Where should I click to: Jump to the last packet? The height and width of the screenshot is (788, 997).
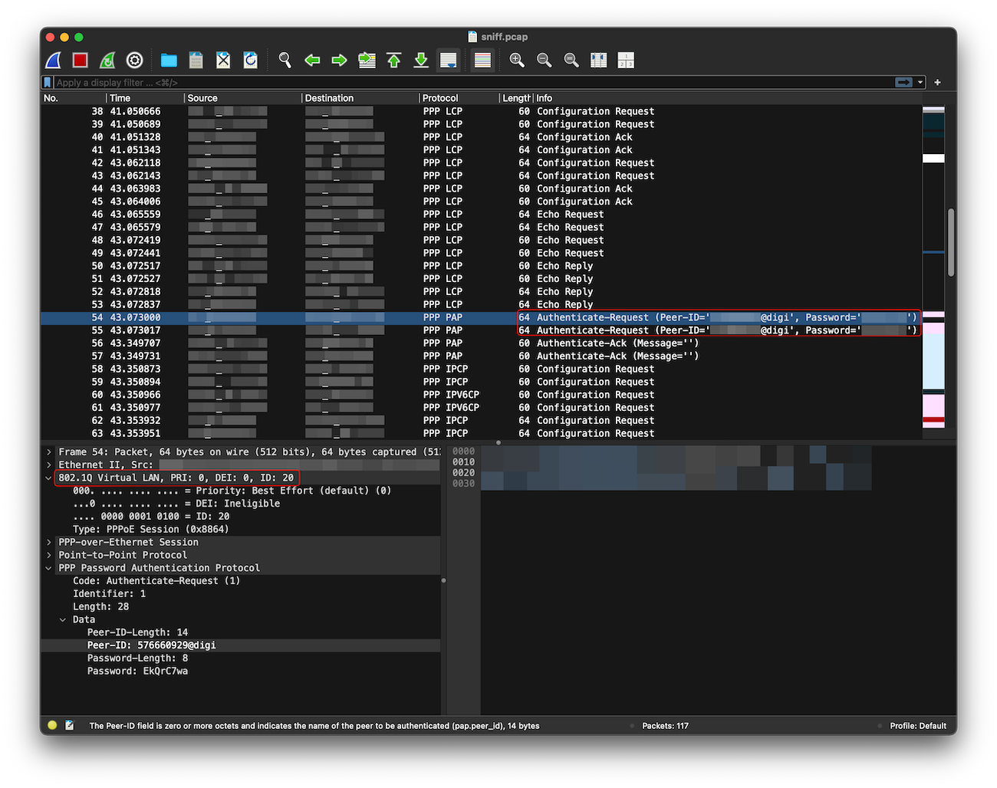pyautogui.click(x=421, y=61)
